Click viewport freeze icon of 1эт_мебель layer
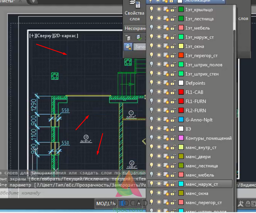 (x=166, y=28)
